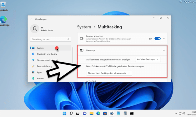Open Microsoft Store from taskbar
Viewport: 196px width, 117px height.
click(105, 113)
